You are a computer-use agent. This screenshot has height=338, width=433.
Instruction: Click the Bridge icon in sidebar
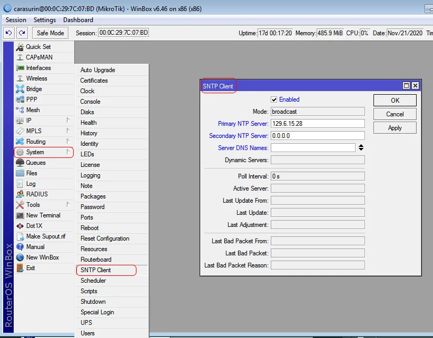point(20,89)
